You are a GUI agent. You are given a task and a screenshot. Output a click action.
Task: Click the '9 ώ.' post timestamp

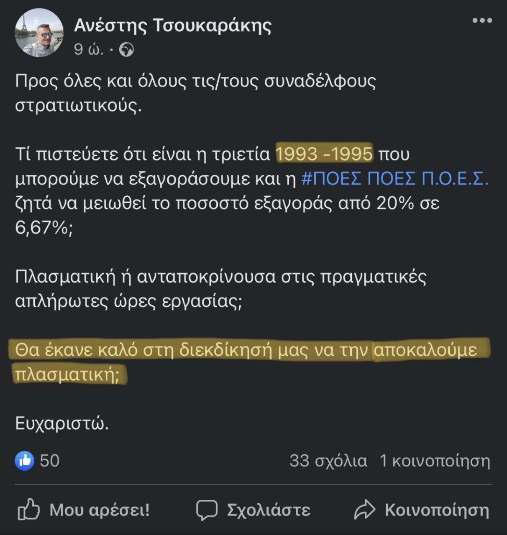pyautogui.click(x=89, y=50)
